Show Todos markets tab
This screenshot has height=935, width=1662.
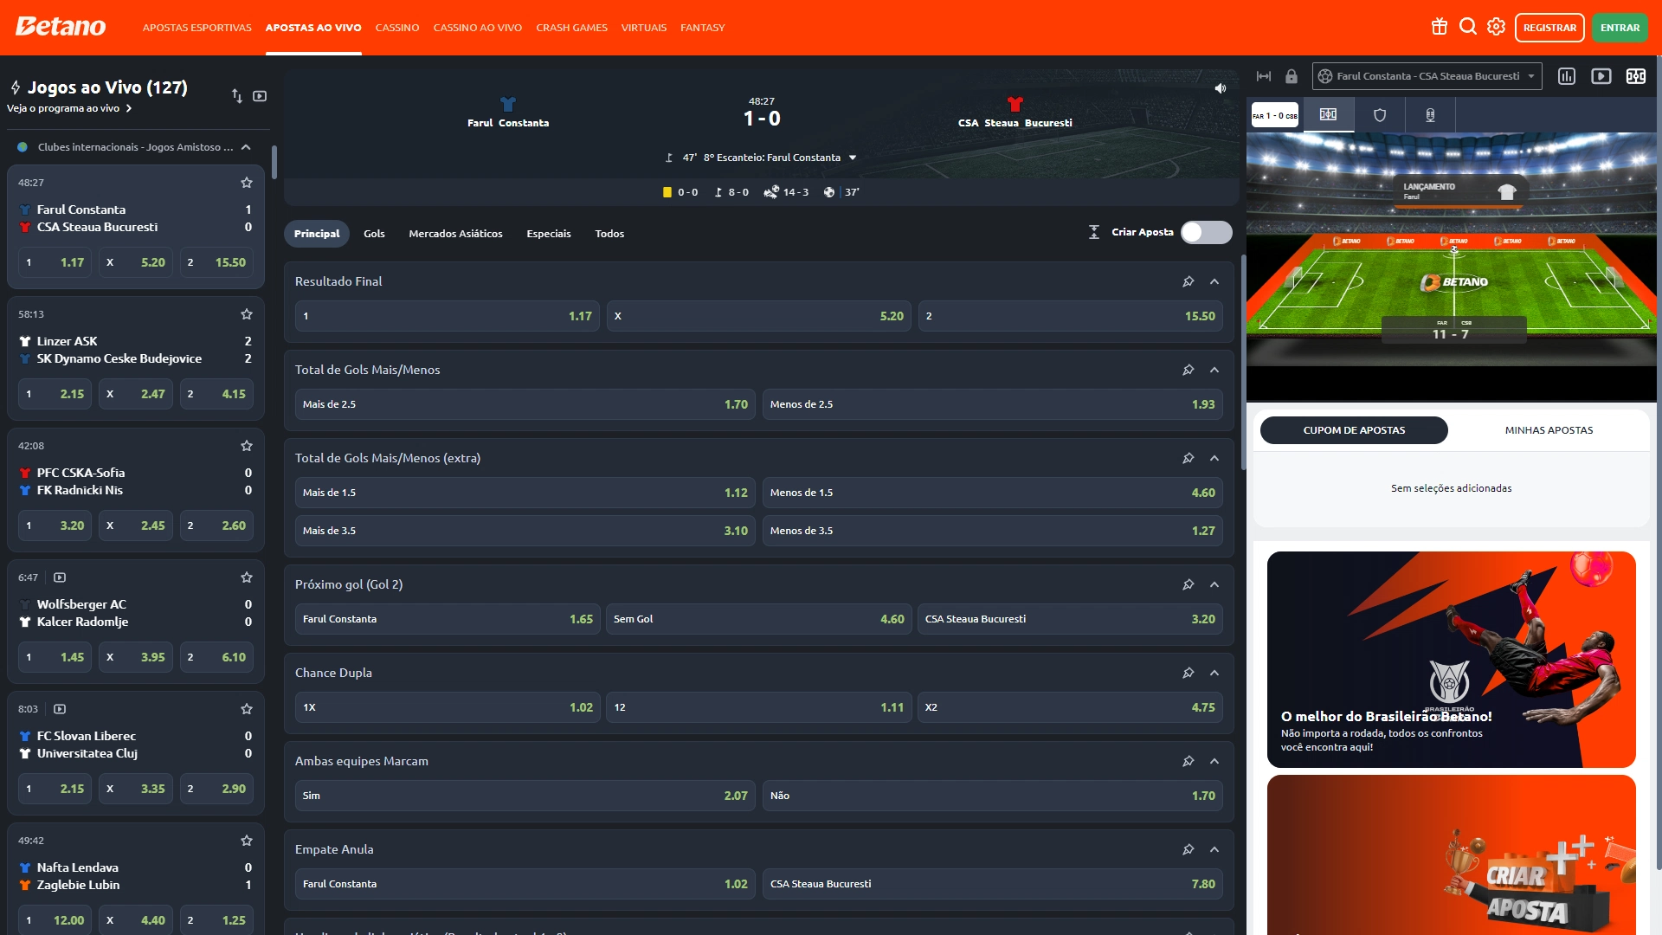click(609, 234)
